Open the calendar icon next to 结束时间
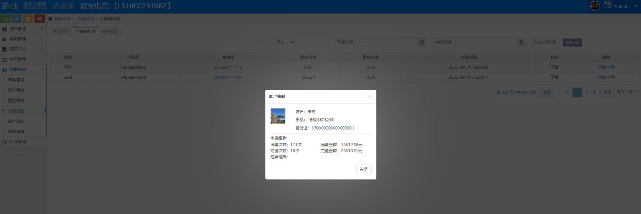The width and height of the screenshot is (641, 214). (522, 42)
